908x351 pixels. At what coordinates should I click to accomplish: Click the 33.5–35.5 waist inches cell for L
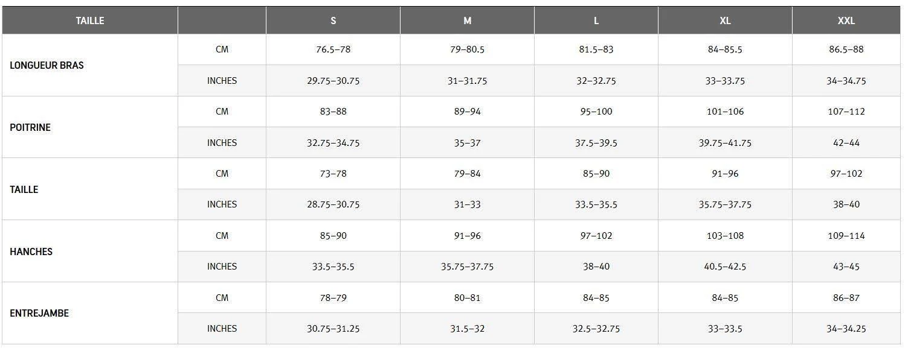click(596, 204)
